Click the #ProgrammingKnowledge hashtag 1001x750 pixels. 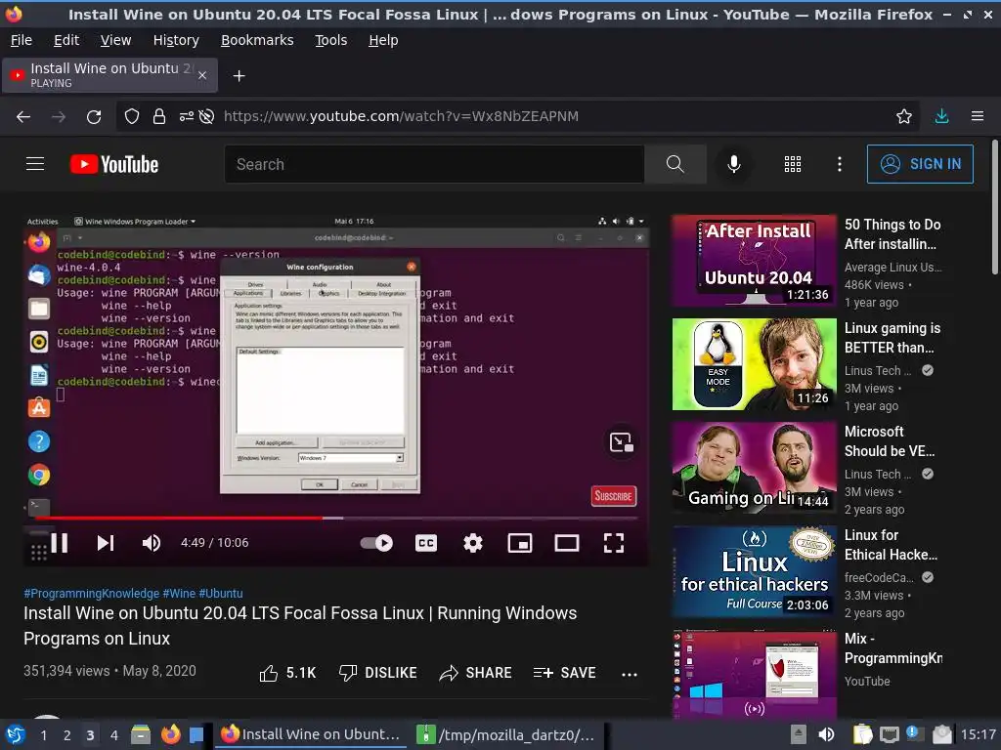91,593
